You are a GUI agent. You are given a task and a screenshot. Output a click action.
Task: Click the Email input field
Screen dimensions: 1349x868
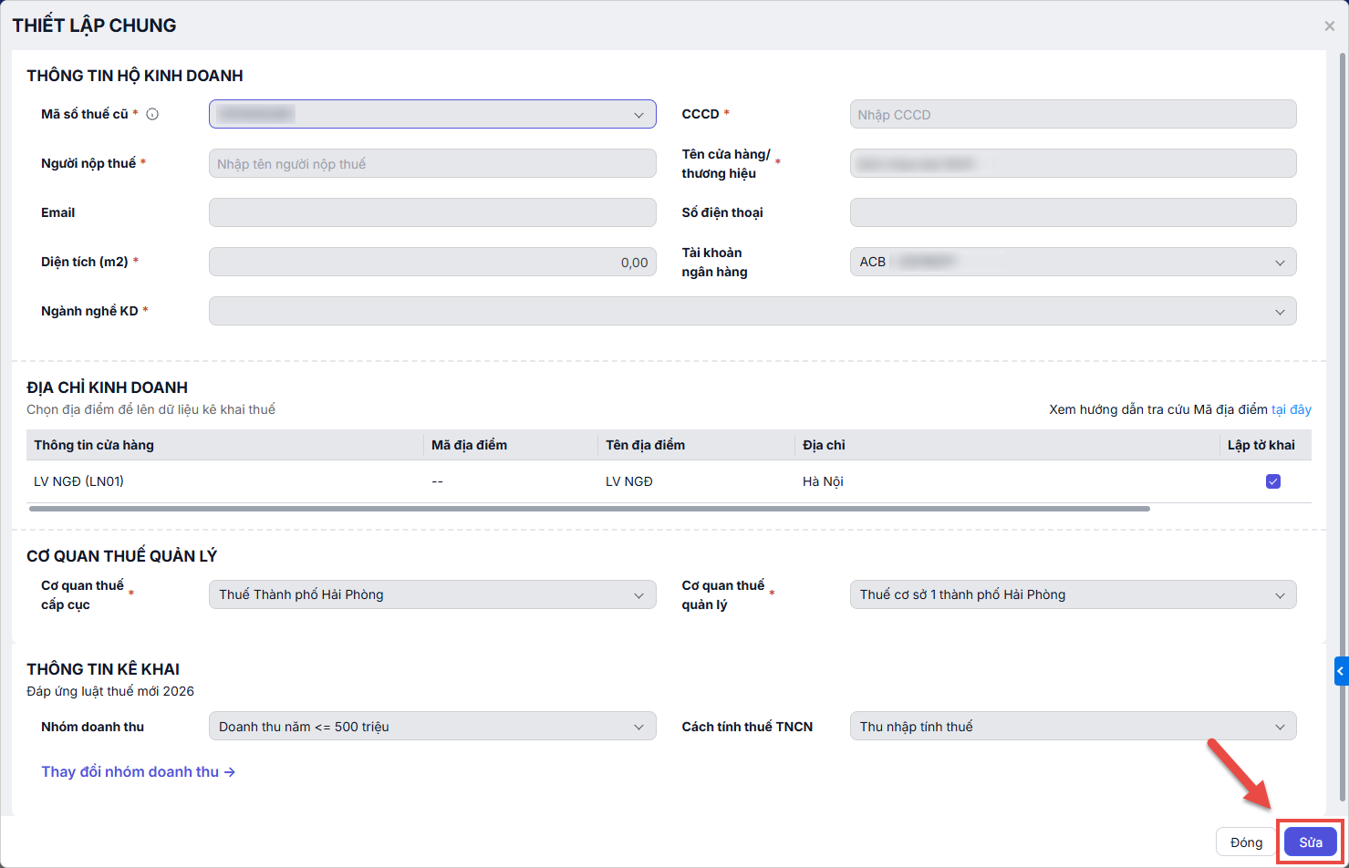(432, 212)
